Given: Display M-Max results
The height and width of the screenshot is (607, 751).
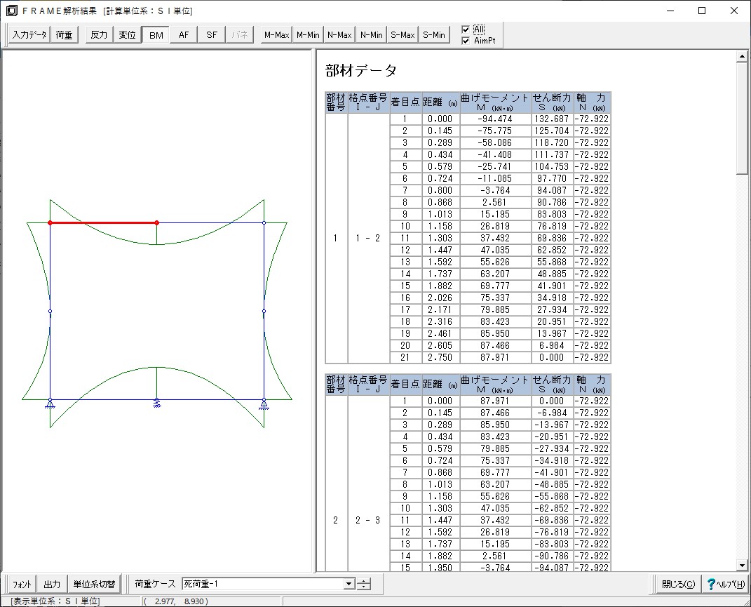Looking at the screenshot, I should click(276, 35).
